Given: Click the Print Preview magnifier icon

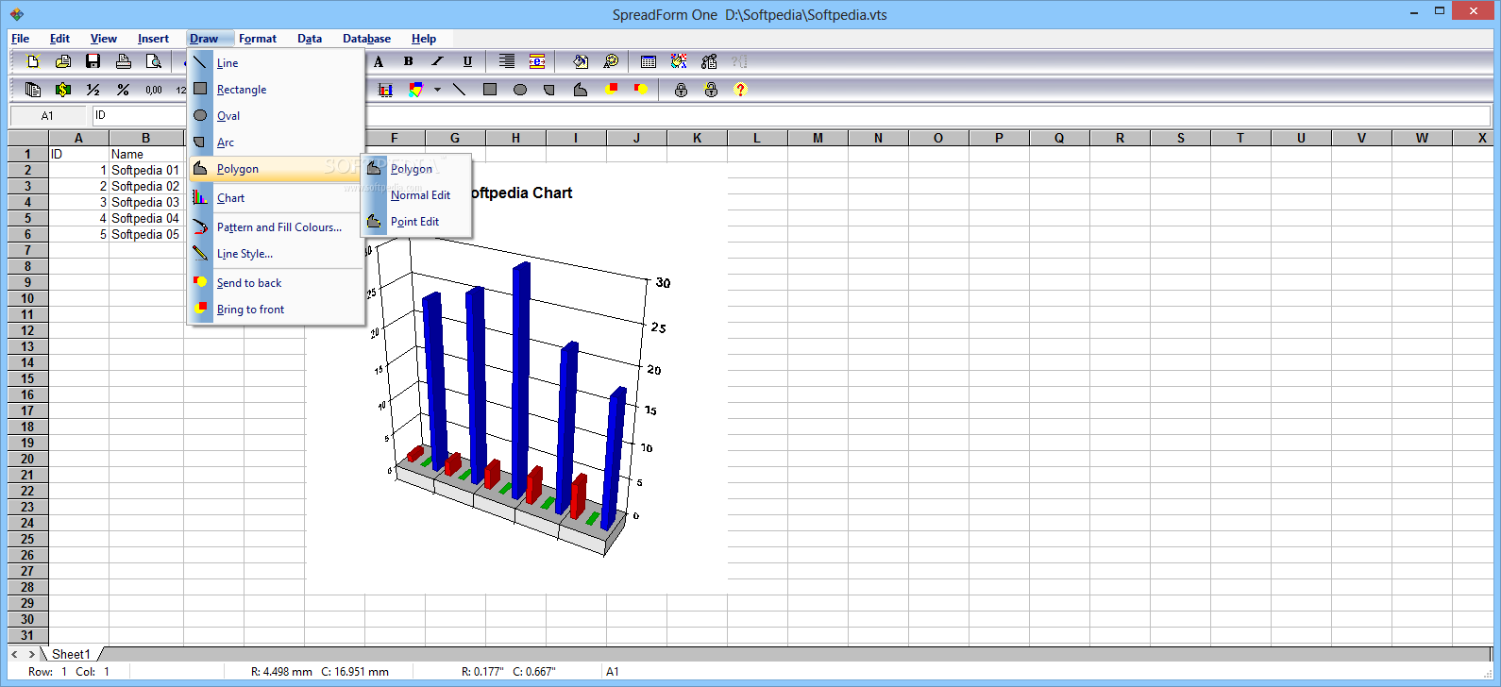Looking at the screenshot, I should point(153,61).
